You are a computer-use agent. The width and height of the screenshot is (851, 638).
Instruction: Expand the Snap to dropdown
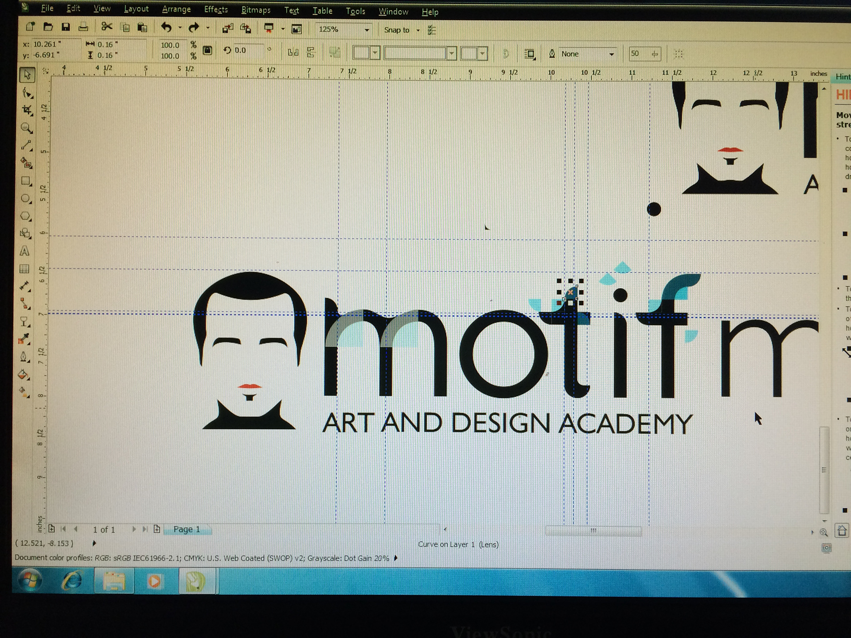pyautogui.click(x=418, y=31)
